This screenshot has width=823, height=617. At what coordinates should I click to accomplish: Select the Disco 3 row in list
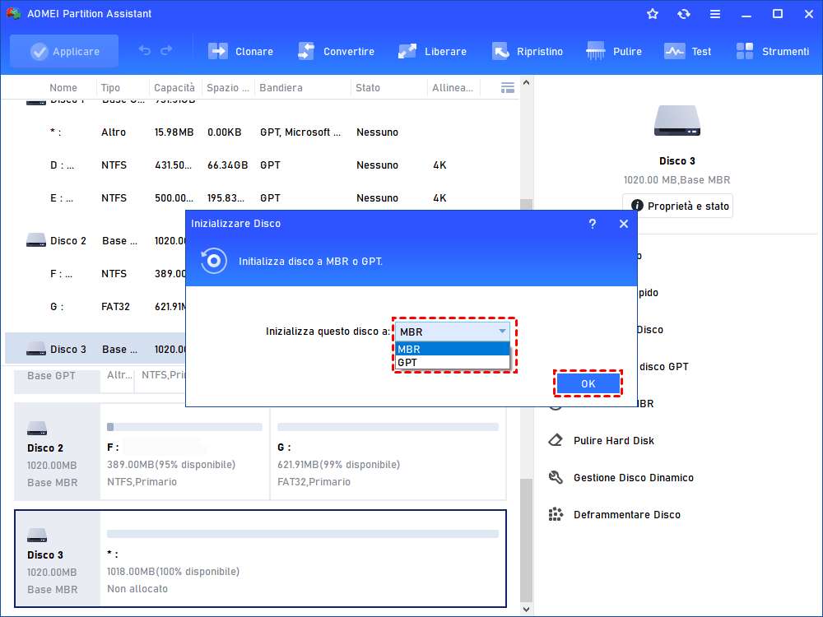(x=95, y=349)
